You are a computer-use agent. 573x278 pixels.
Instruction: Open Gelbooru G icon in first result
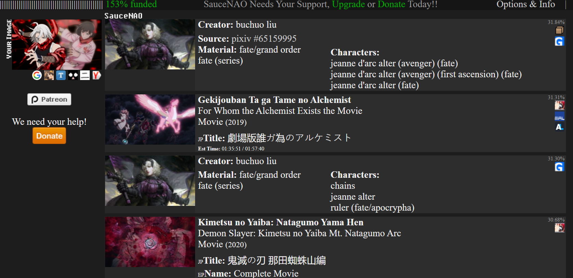coord(559,41)
